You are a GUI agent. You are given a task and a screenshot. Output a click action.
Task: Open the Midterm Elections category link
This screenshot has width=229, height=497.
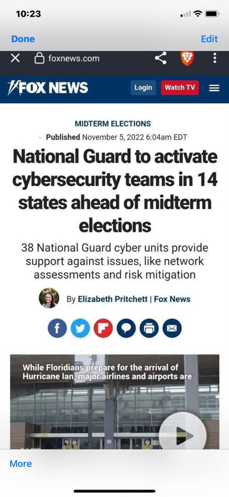(x=112, y=123)
